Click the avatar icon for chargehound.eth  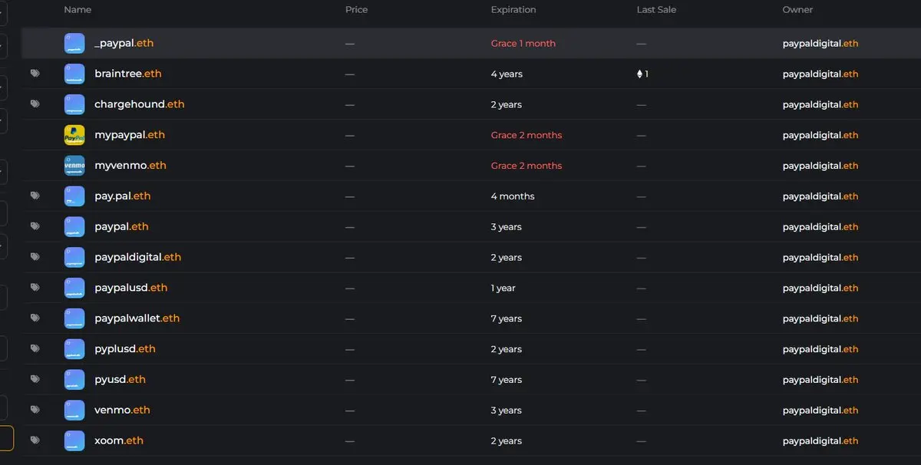point(74,104)
